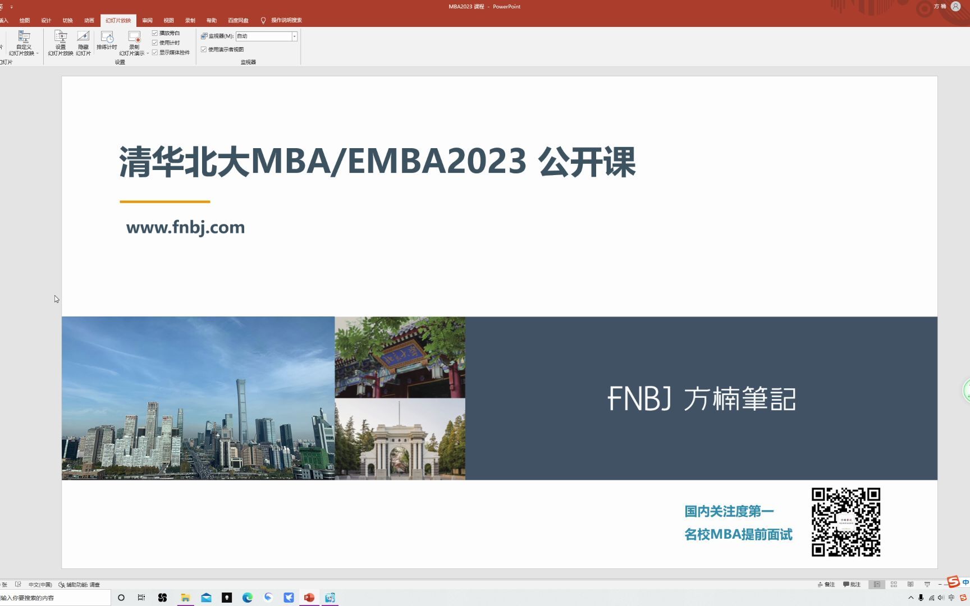Viewport: 970px width, 606px height.
Task: Open Microsoft Edge from the taskbar
Action: click(248, 598)
